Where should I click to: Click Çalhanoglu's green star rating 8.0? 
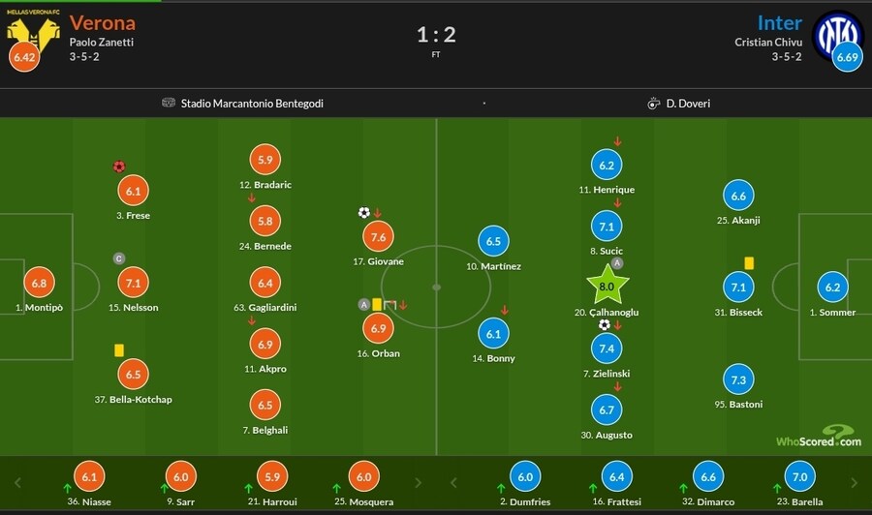tap(607, 287)
